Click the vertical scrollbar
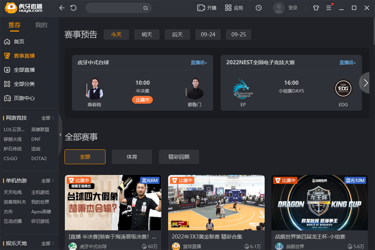The width and height of the screenshot is (375, 250). (374, 31)
